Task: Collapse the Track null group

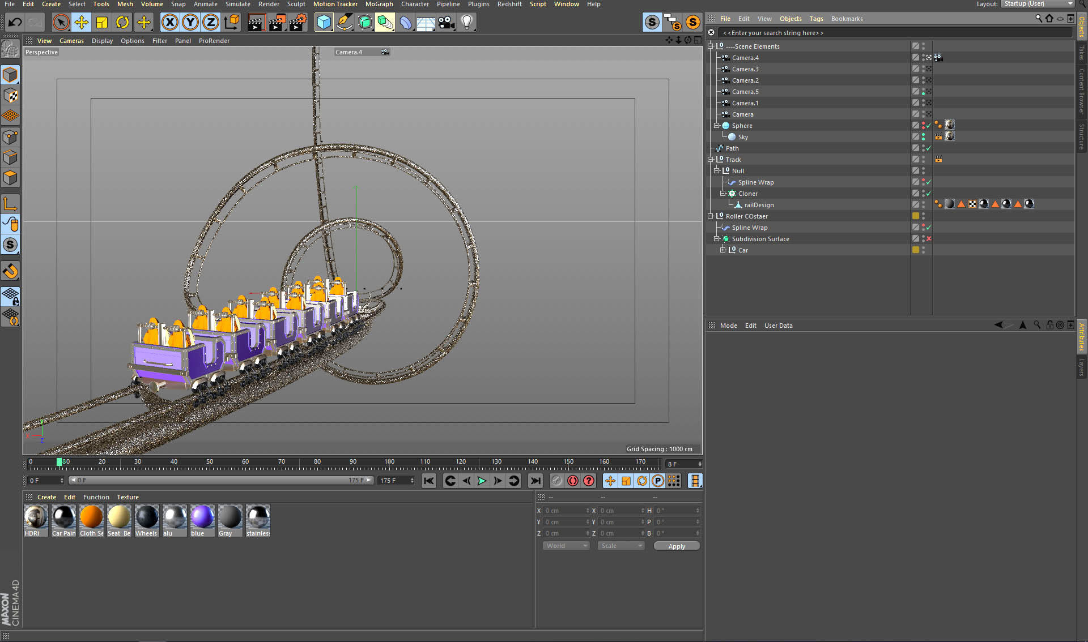Action: coord(710,160)
